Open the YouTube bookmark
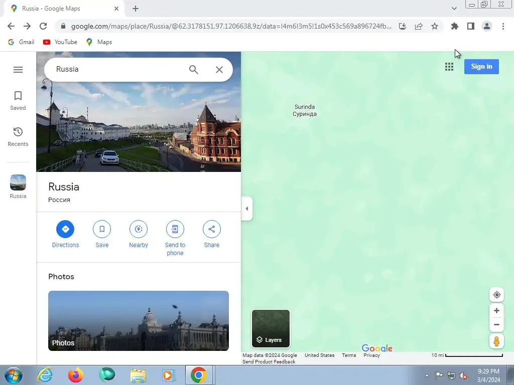 pyautogui.click(x=60, y=42)
